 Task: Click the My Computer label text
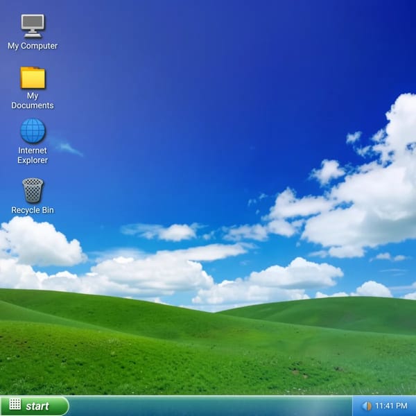coord(33,46)
